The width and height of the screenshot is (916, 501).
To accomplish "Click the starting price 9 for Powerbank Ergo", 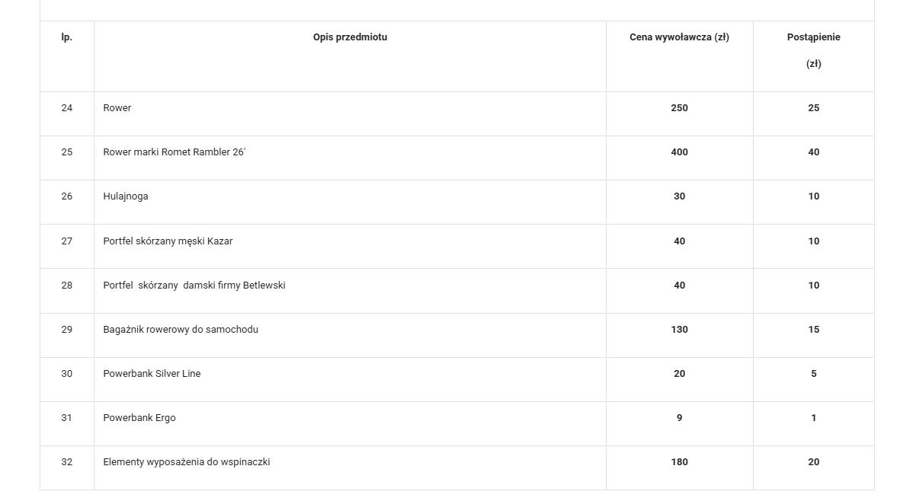I will coord(679,418).
